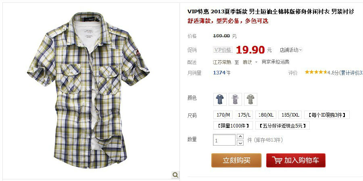Select the 每个ID限购3件 option

click(x=327, y=115)
